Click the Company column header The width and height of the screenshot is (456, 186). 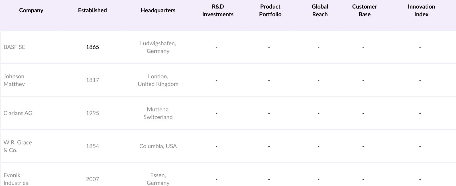[31, 10]
